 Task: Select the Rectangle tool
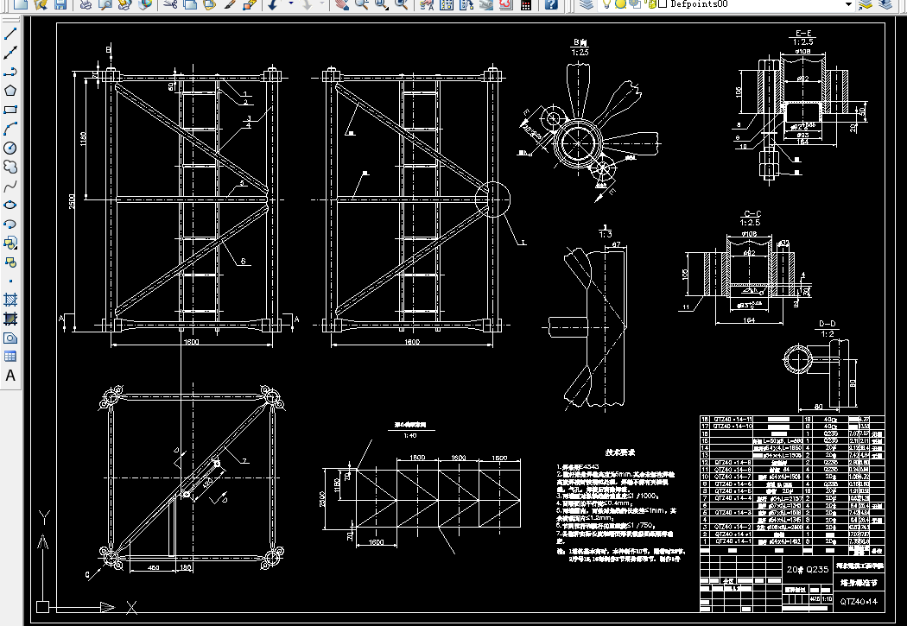coord(10,110)
